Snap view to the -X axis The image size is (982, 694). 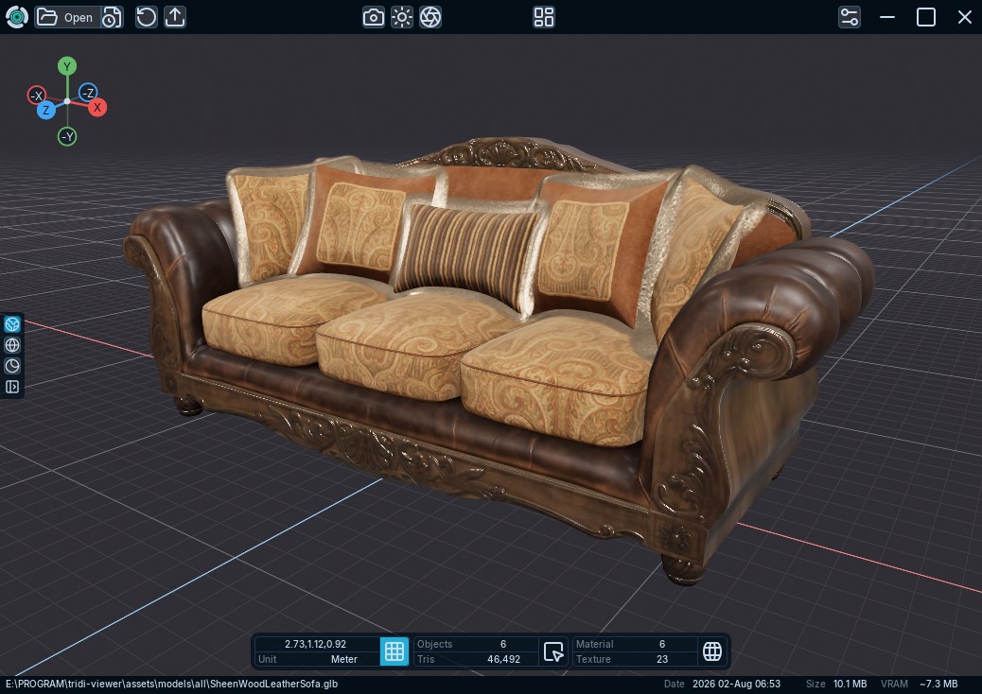37,95
